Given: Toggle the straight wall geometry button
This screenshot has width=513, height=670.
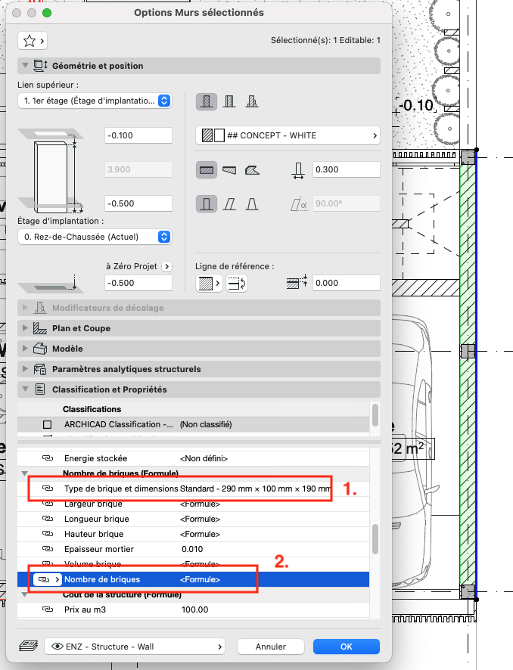Looking at the screenshot, I should click(x=207, y=170).
